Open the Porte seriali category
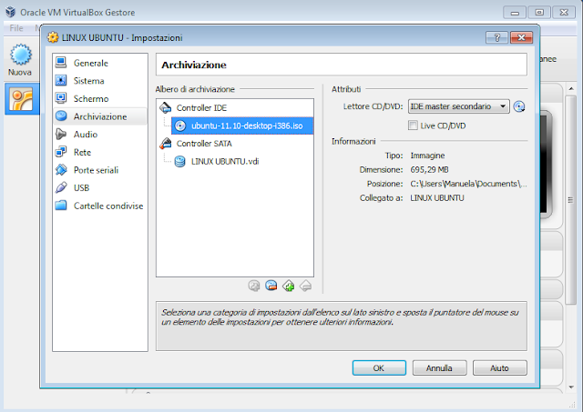Viewport: 583px width, 412px height. click(x=100, y=170)
